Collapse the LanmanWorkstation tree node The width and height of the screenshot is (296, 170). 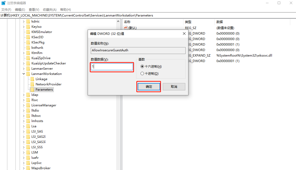(24, 74)
